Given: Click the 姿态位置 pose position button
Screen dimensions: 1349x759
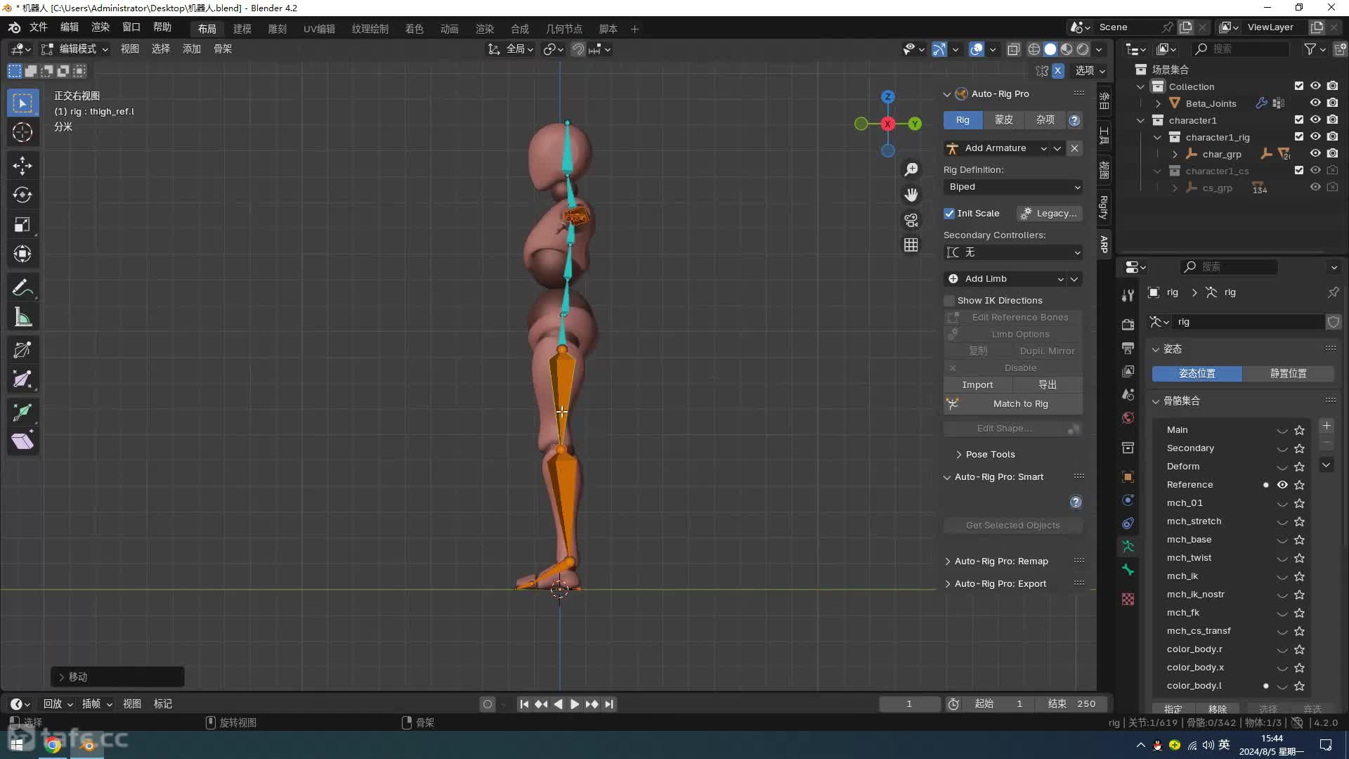Looking at the screenshot, I should pos(1197,374).
